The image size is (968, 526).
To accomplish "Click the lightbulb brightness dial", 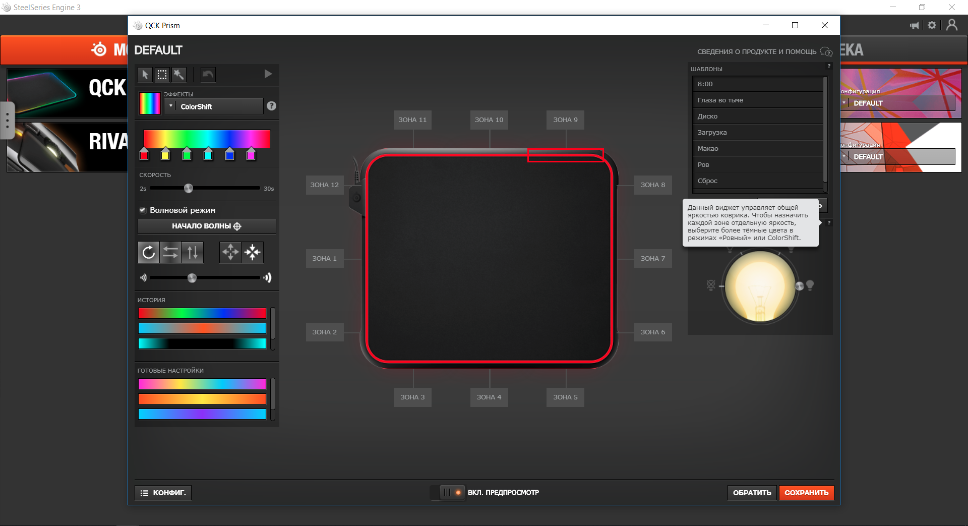I will (760, 286).
